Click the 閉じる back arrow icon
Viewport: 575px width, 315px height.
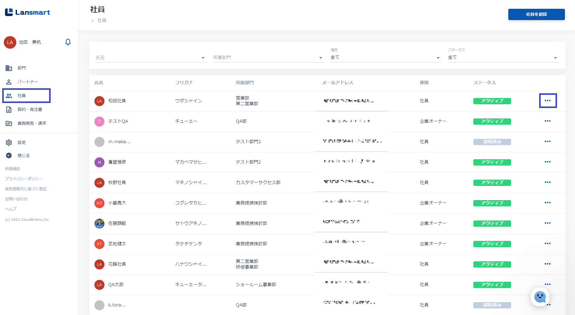pyautogui.click(x=9, y=156)
